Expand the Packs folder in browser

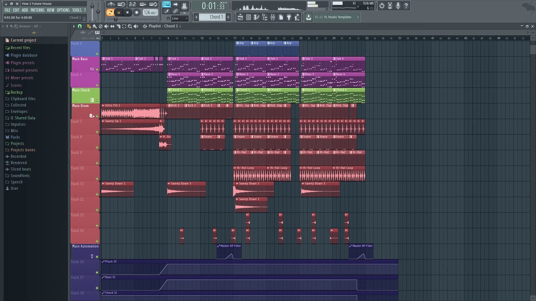15,137
